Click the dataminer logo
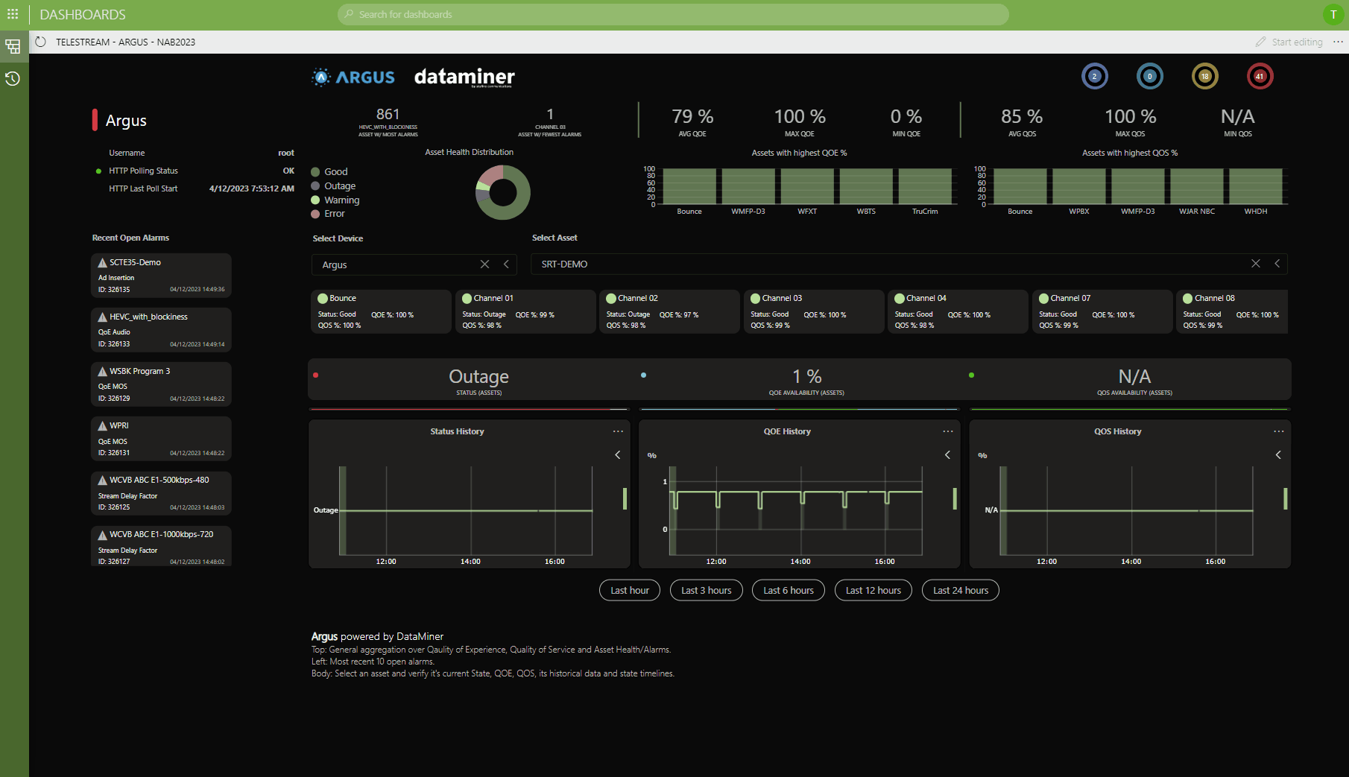The image size is (1349, 777). coord(464,77)
